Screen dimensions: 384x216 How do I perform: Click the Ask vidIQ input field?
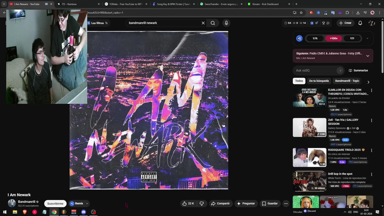pos(316,70)
